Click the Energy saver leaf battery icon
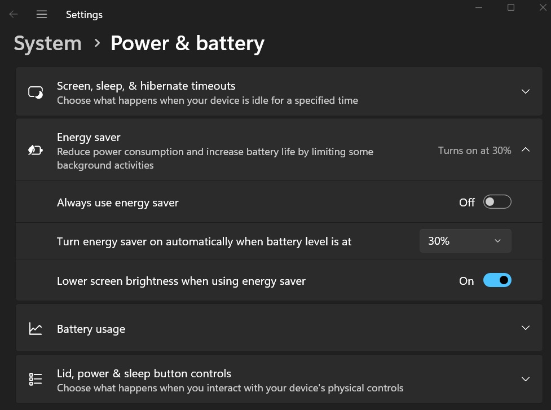Viewport: 551px width, 410px height. click(x=36, y=151)
